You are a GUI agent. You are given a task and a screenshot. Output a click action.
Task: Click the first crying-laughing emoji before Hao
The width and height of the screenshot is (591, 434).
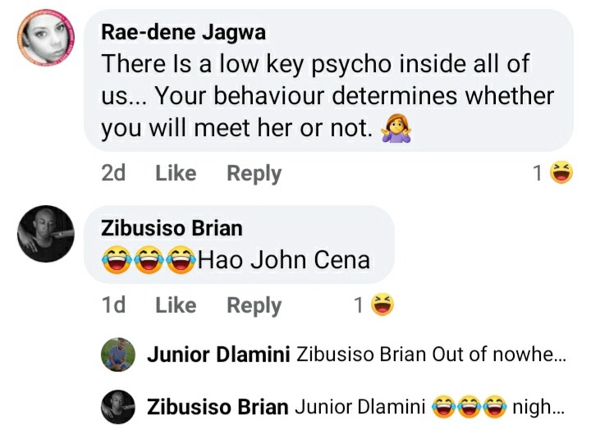pos(117,259)
